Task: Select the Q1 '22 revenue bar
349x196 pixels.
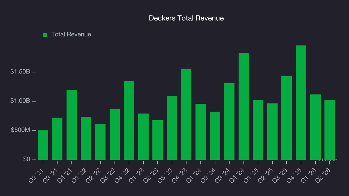Action: point(86,138)
